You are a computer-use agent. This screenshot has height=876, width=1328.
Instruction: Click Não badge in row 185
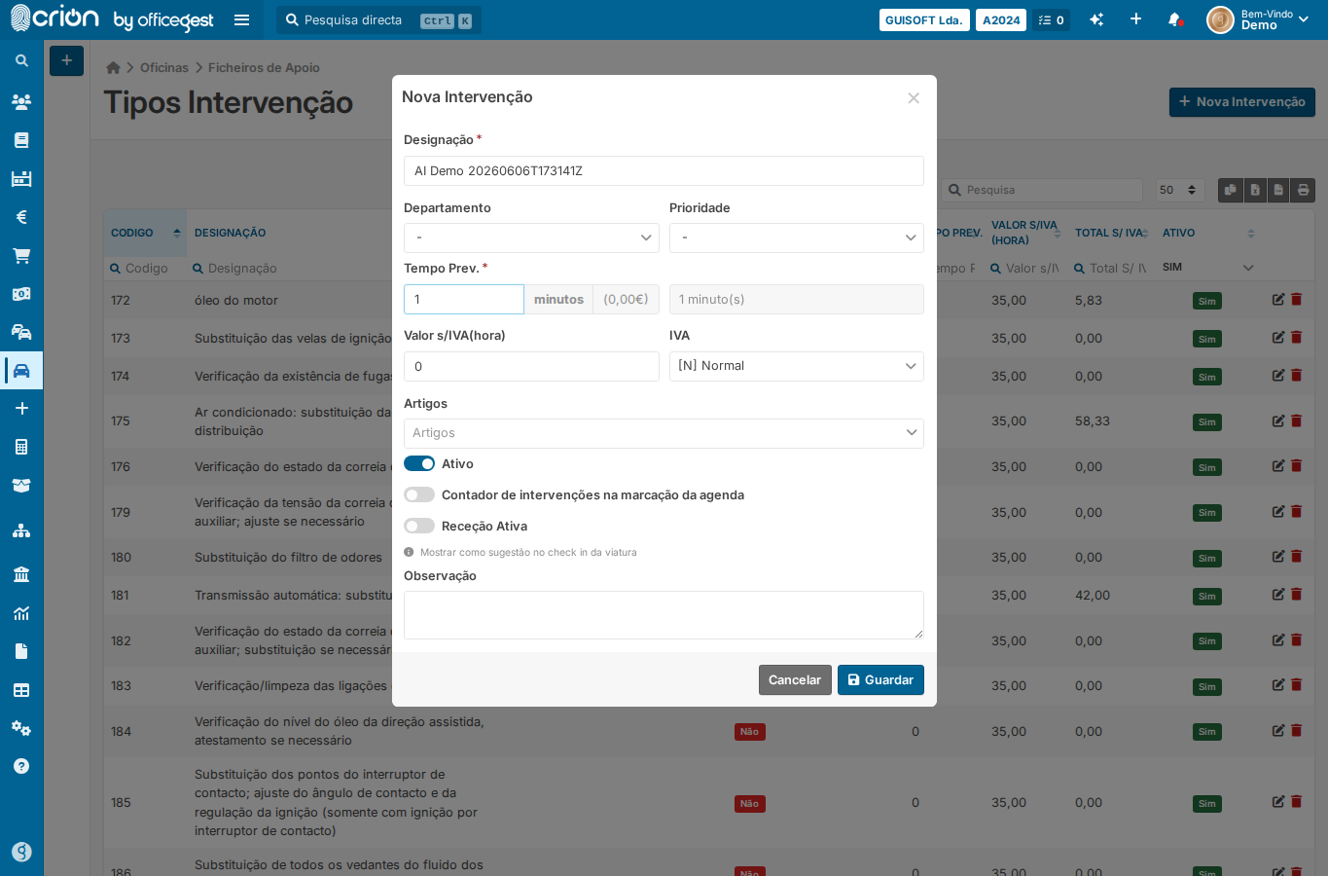(x=750, y=804)
